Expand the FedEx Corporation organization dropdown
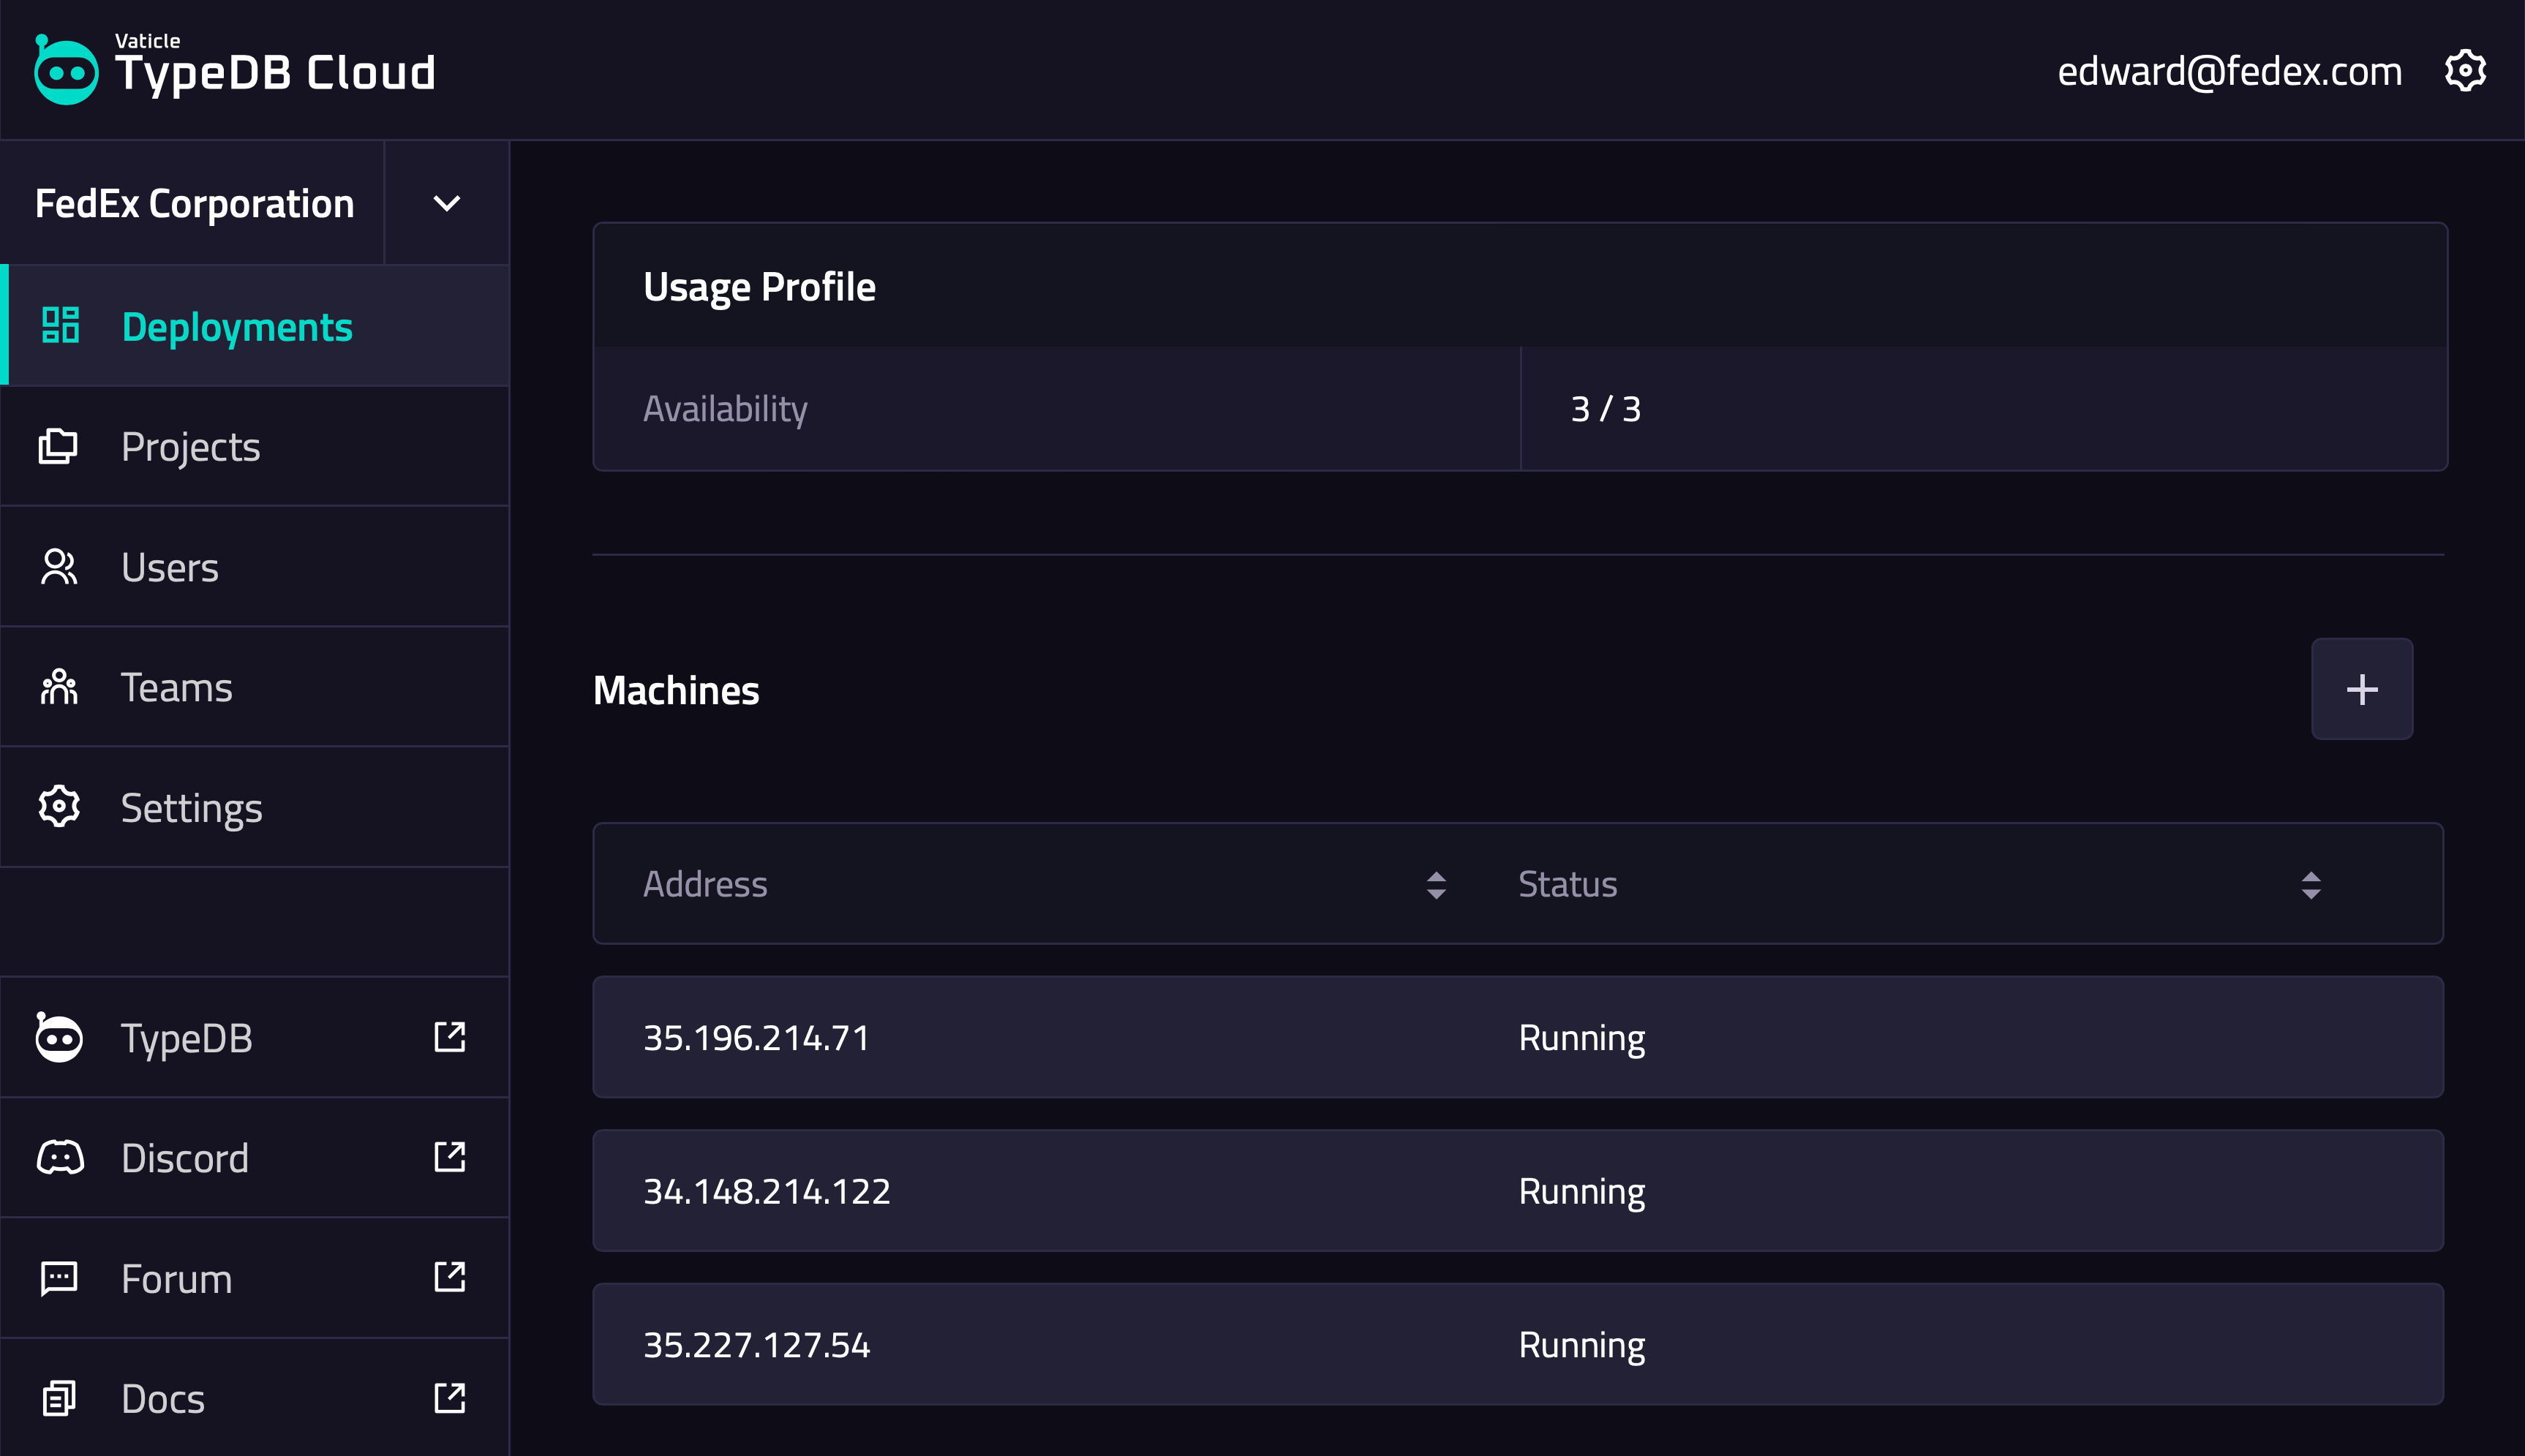 [446, 203]
